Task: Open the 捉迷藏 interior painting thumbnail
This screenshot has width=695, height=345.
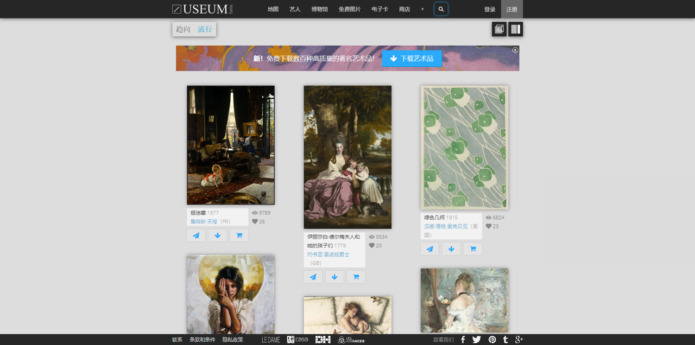Action: (x=231, y=145)
